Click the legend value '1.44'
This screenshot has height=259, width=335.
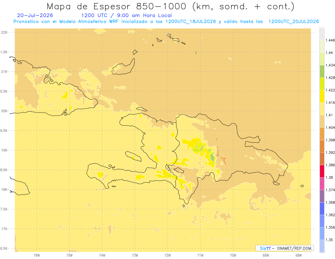tap(329, 53)
